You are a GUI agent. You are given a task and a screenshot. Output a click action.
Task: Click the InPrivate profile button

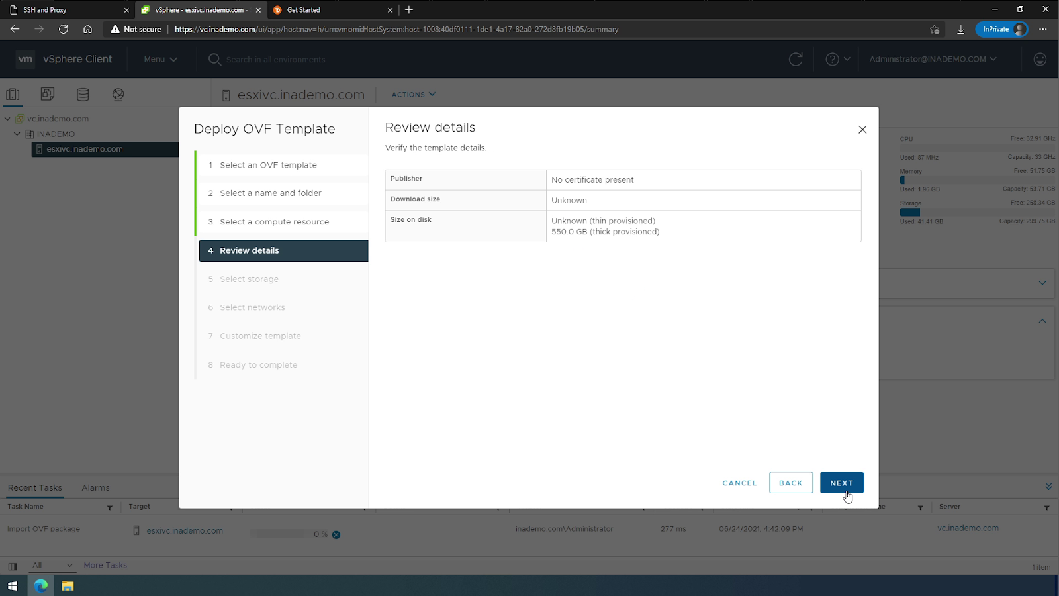pos(1002,29)
